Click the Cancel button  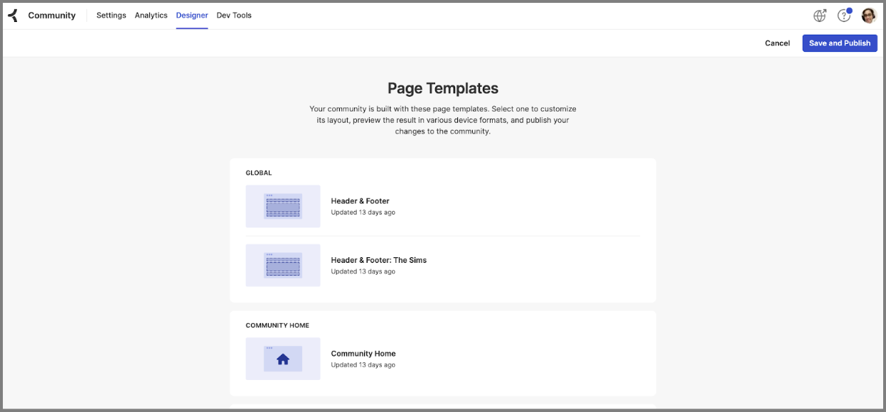(x=777, y=43)
